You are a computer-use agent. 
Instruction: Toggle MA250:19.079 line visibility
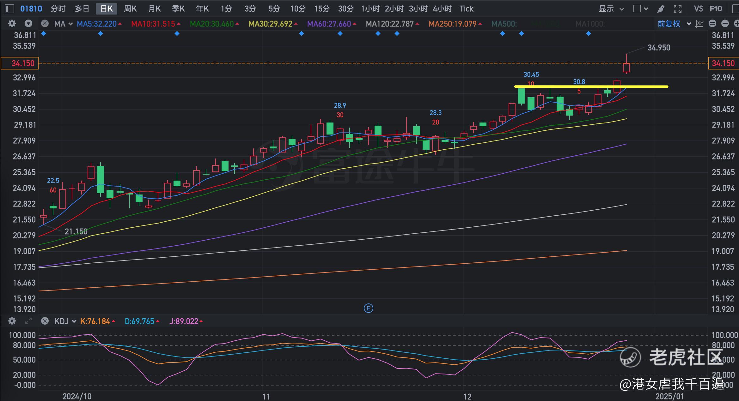click(x=455, y=24)
